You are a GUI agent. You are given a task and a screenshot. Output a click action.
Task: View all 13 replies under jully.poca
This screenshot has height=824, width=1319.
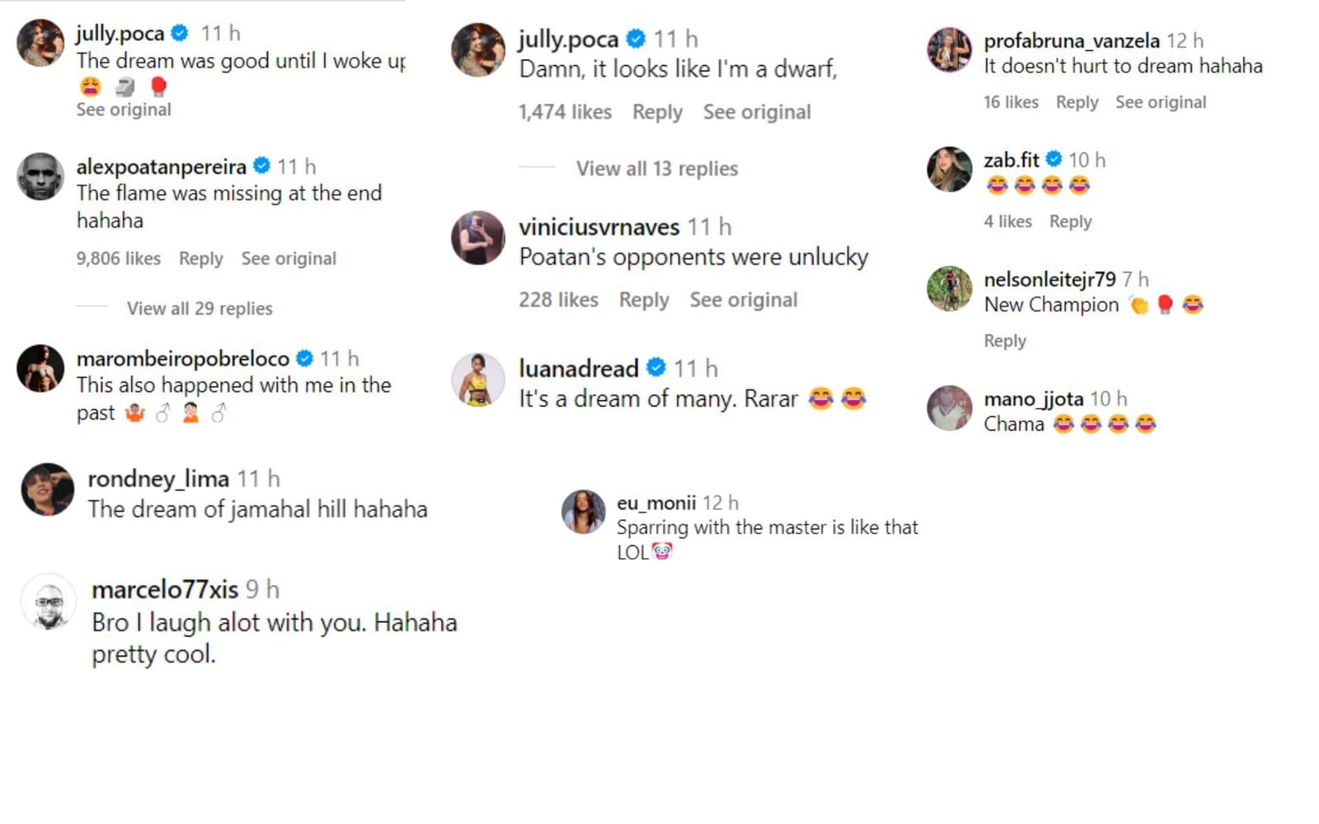pyautogui.click(x=654, y=168)
